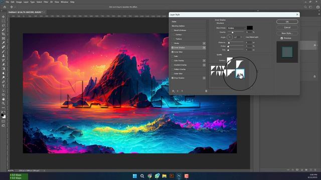Uncheck the Inner Glow effect
The width and height of the screenshot is (321, 180).
click(173, 52)
